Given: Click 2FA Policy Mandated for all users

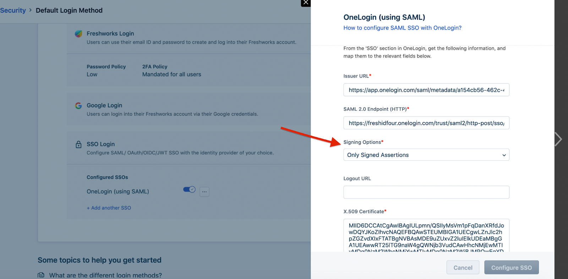Looking at the screenshot, I should pyautogui.click(x=172, y=74).
